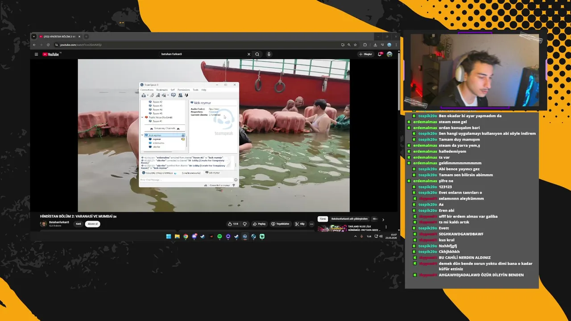This screenshot has height=321, width=571.
Task: Click Chrome address bar URL
Action: pyautogui.click(x=81, y=45)
